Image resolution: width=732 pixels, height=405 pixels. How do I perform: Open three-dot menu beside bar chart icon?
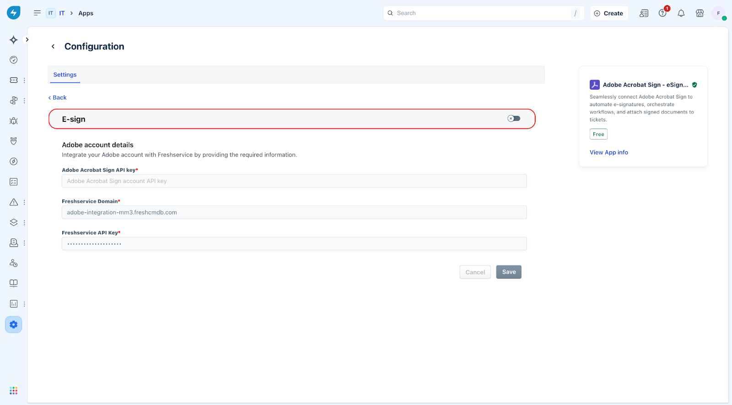[x=24, y=304]
